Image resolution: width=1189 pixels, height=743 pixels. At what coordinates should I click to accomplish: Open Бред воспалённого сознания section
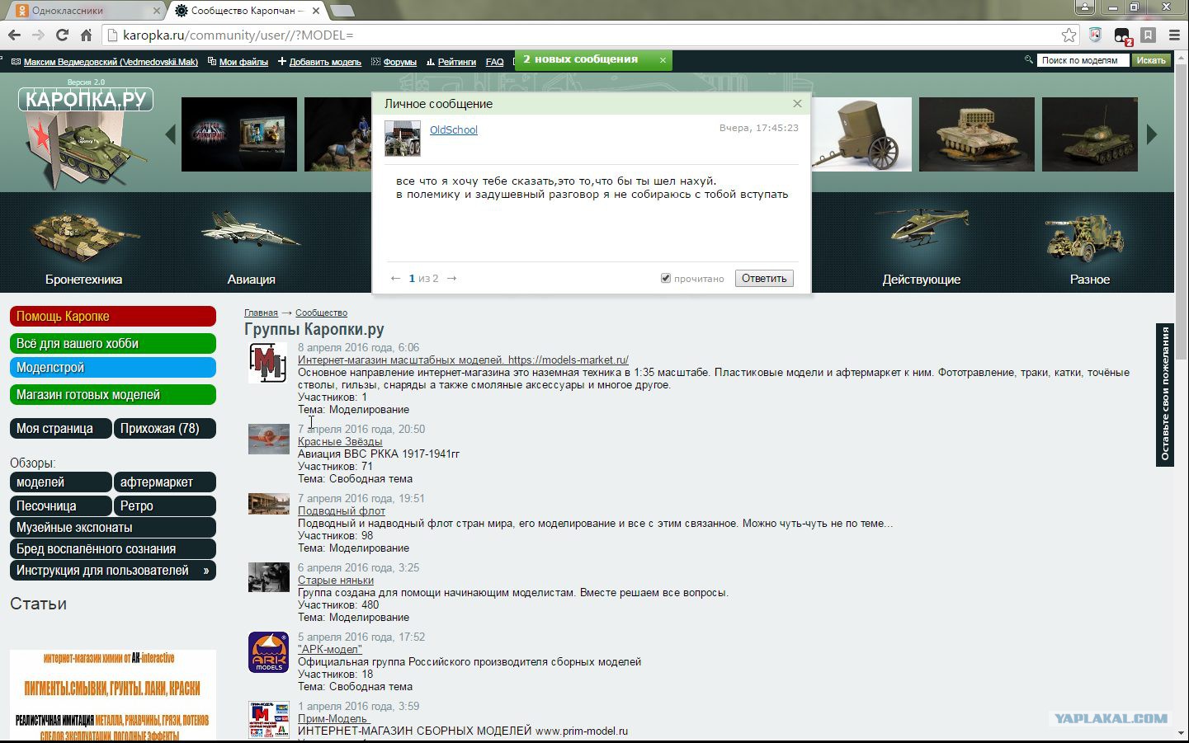(113, 549)
